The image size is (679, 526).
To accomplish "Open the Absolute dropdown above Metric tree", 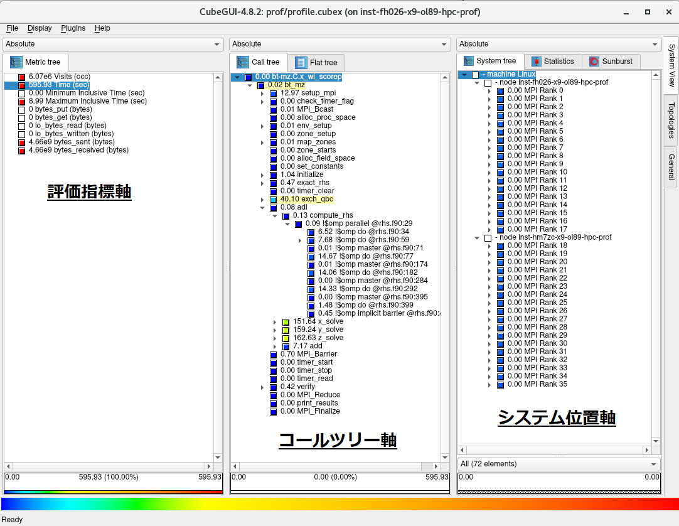I will tap(113, 44).
